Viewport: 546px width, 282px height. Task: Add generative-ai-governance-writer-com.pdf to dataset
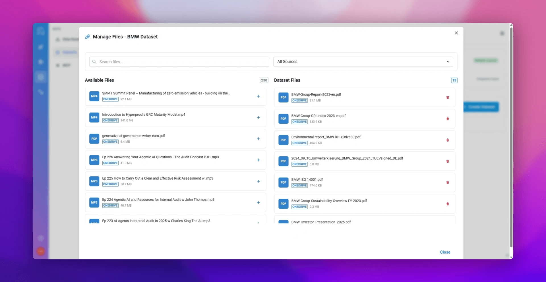coord(258,139)
